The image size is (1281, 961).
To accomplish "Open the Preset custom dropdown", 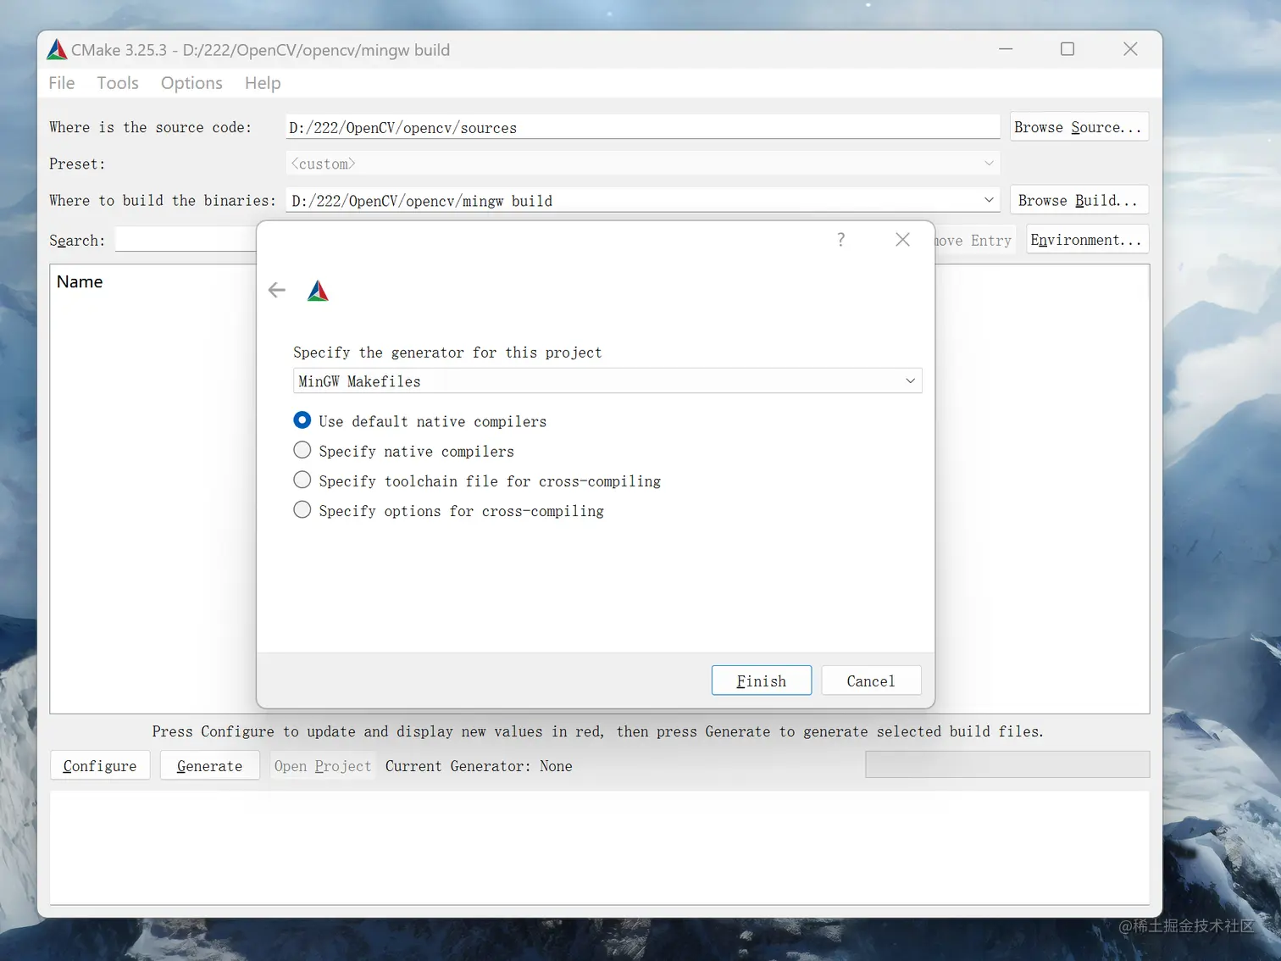I will (643, 164).
